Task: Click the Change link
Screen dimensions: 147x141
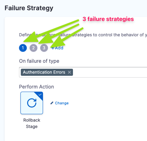Action: click(x=62, y=103)
